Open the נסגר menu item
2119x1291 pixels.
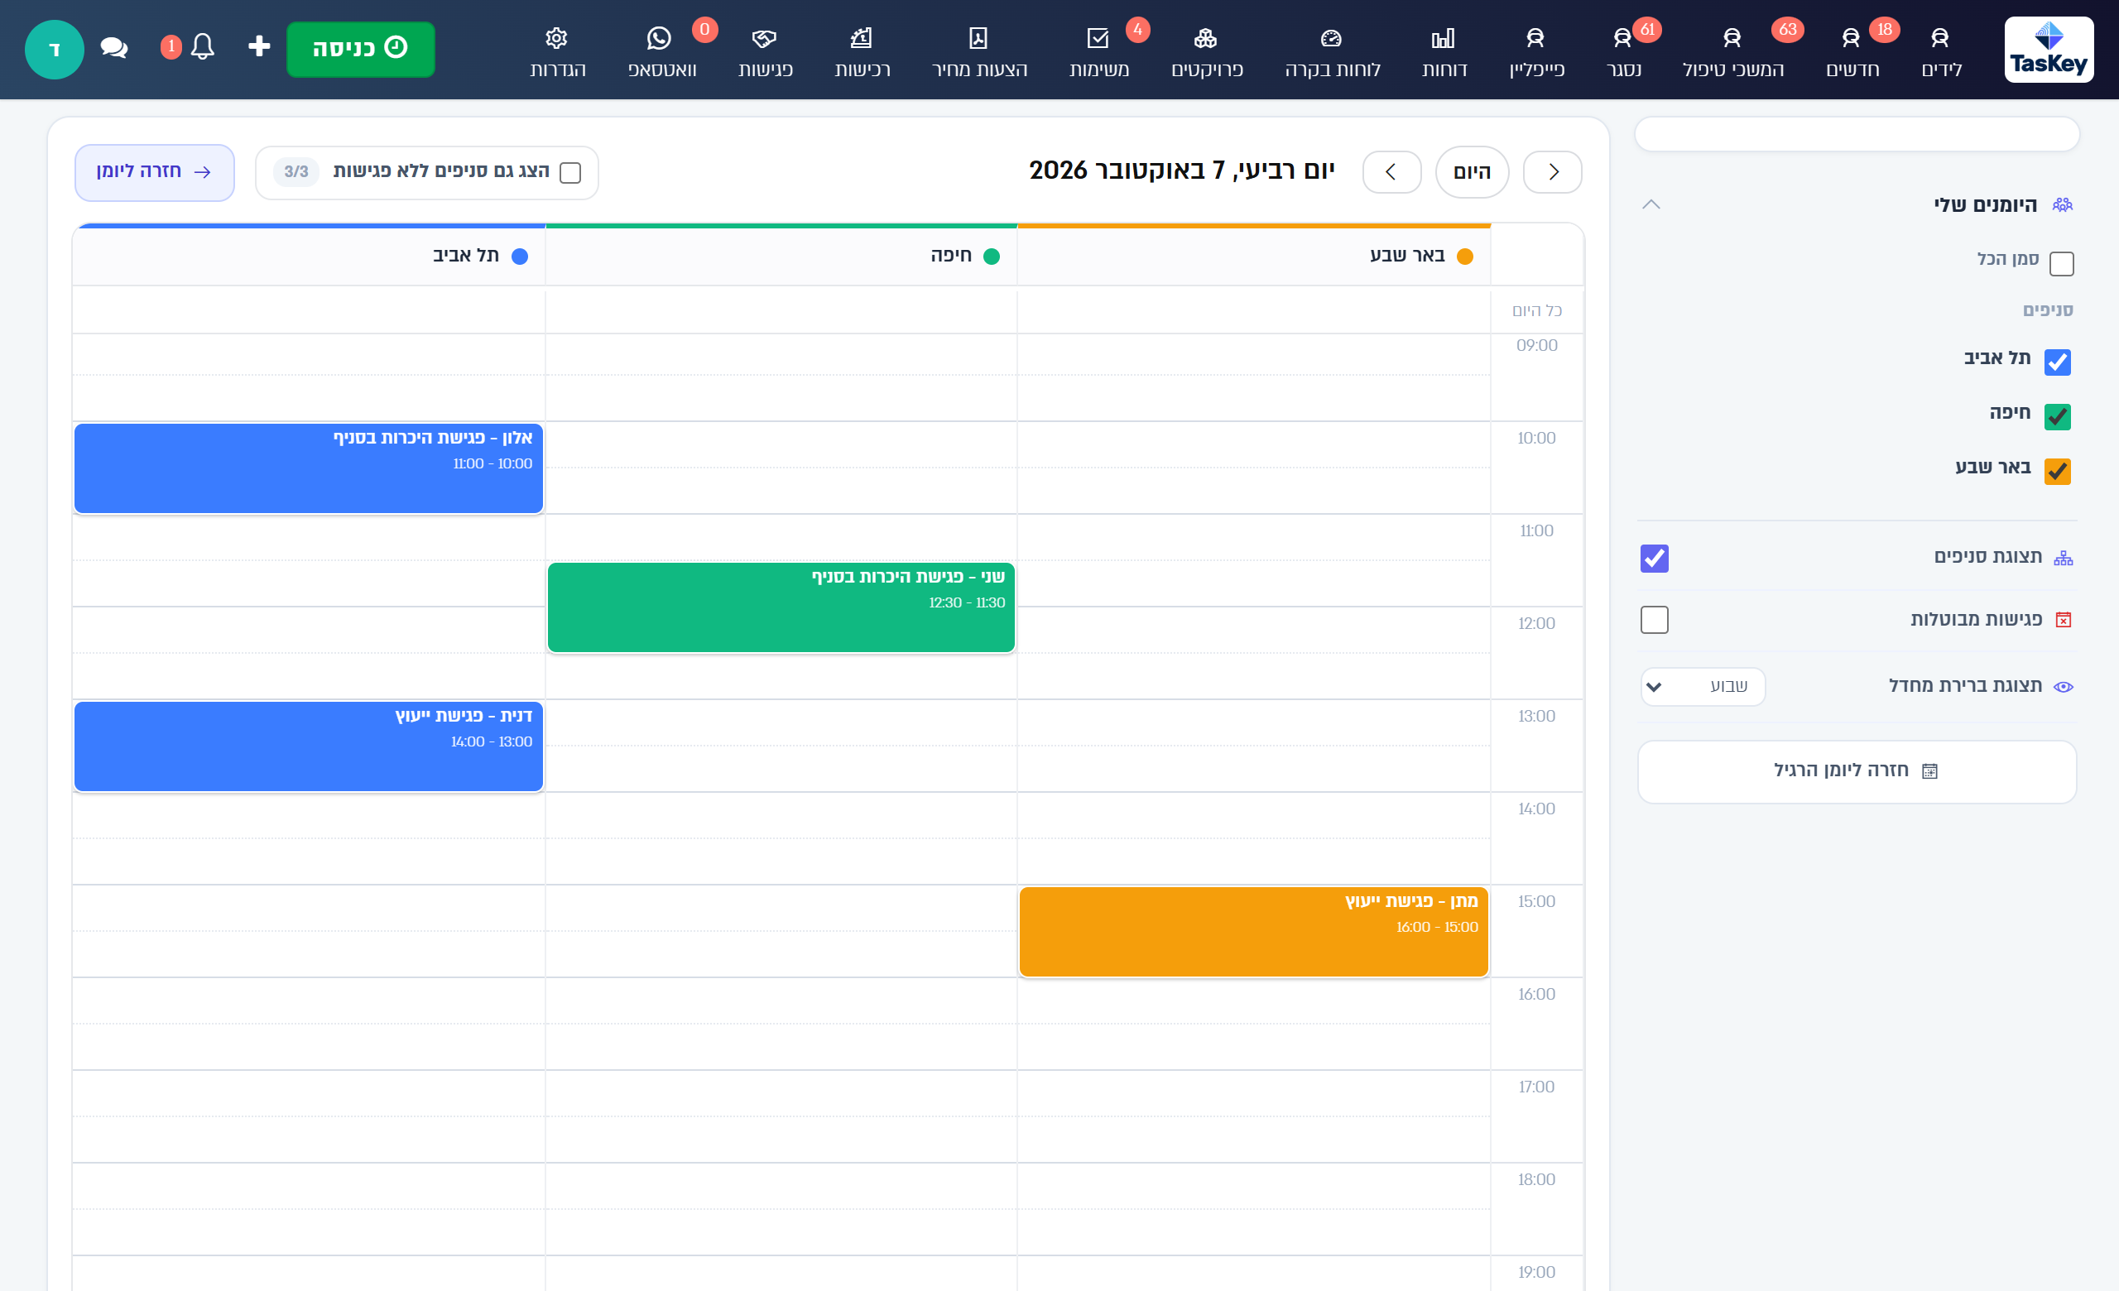1623,51
